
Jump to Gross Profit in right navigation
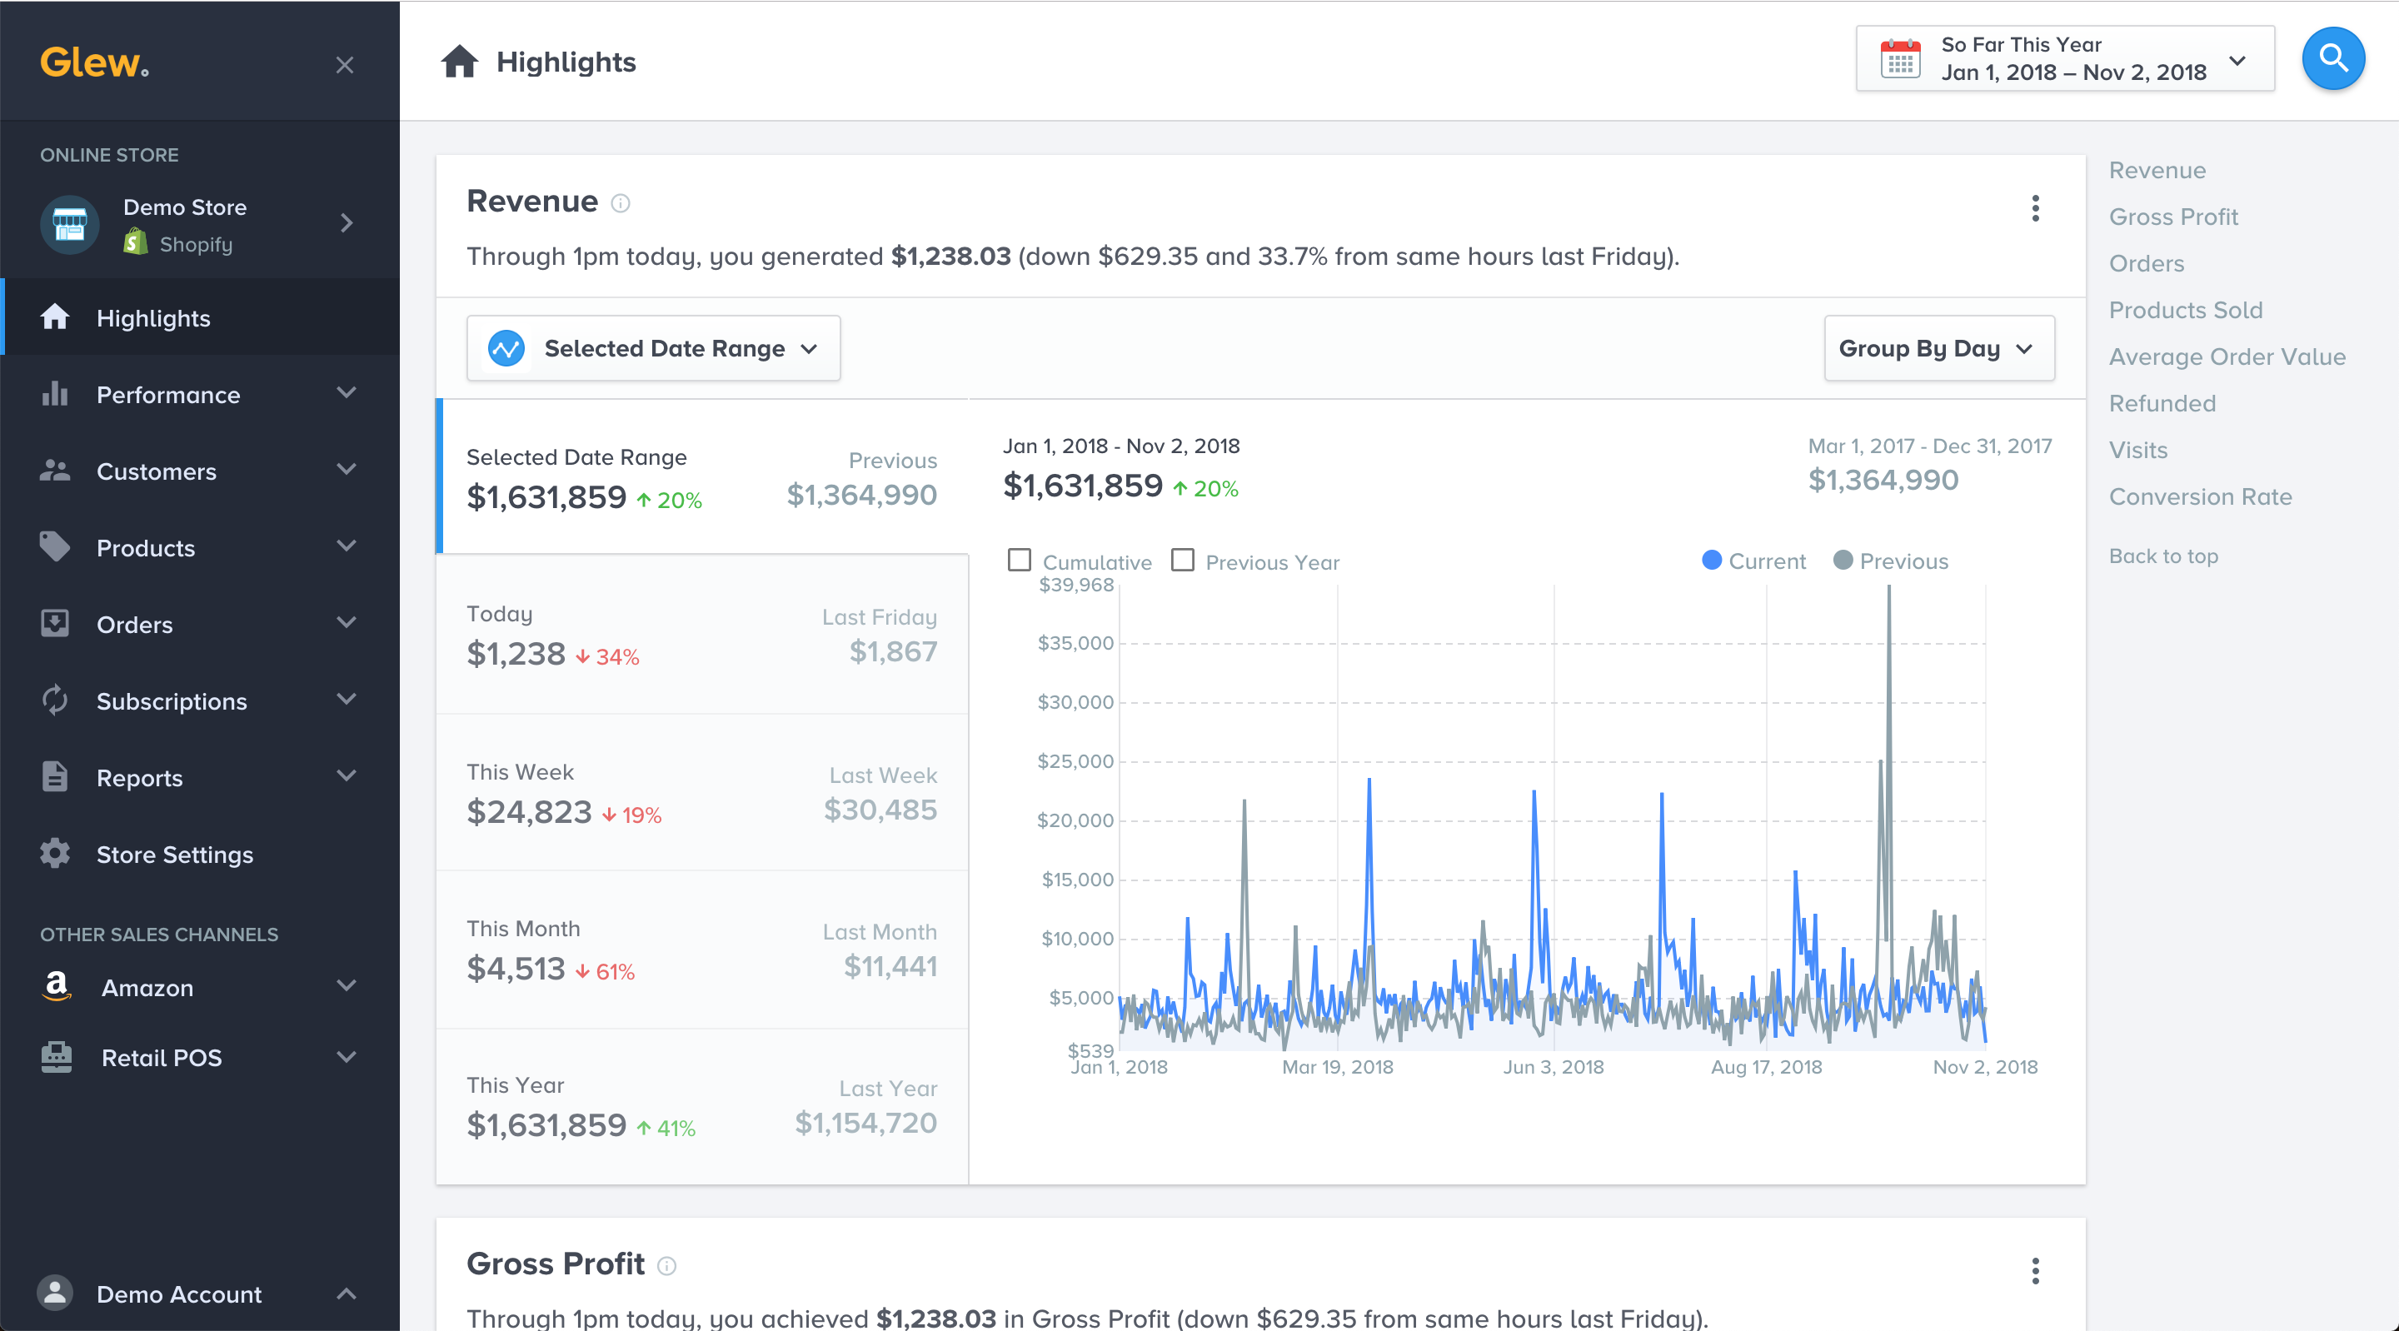2172,217
